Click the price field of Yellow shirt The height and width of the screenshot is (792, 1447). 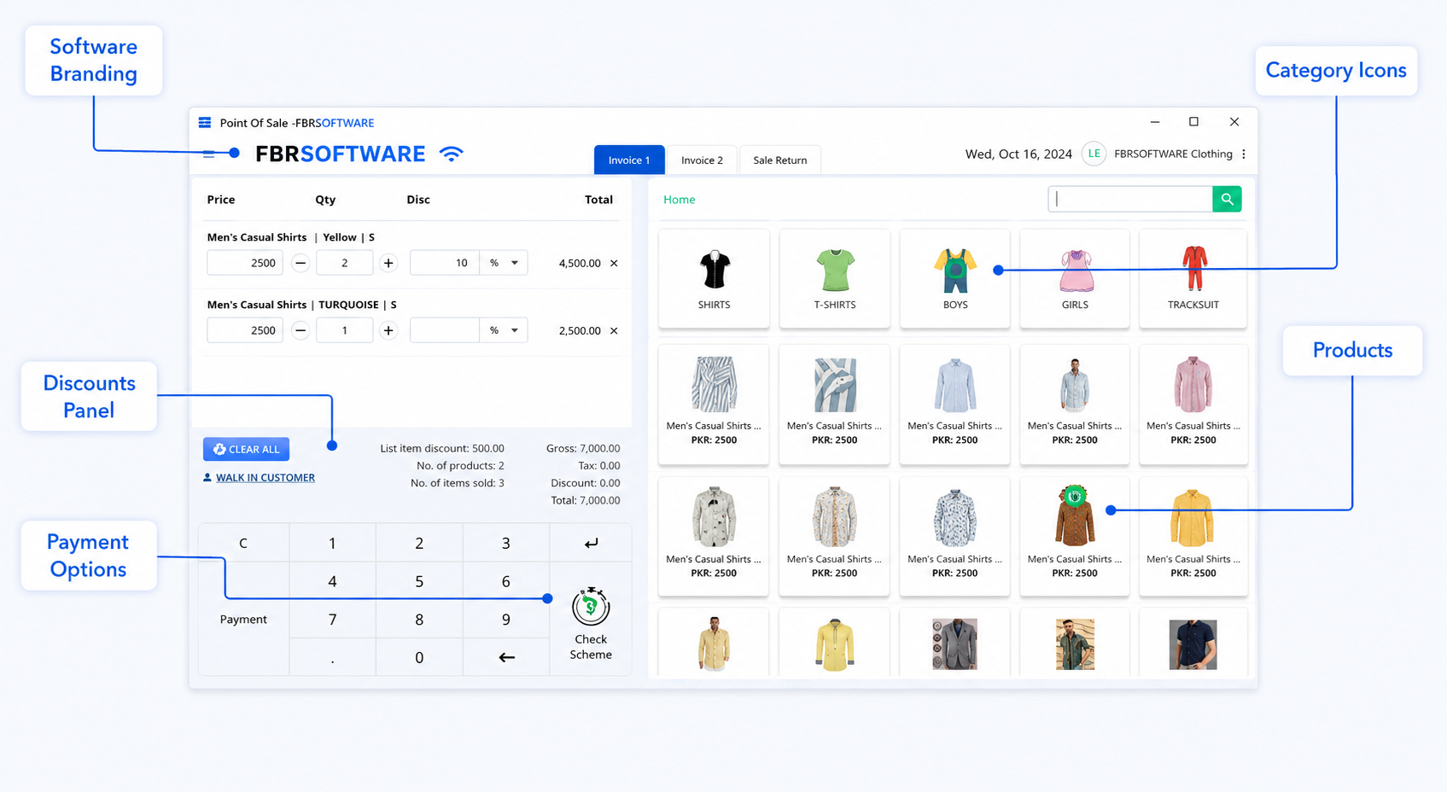(245, 263)
